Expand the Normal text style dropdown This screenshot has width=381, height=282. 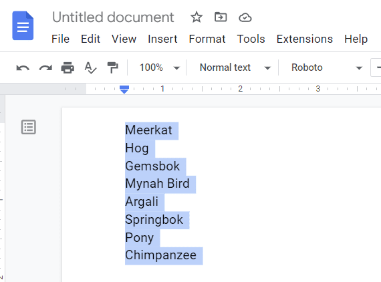[235, 67]
